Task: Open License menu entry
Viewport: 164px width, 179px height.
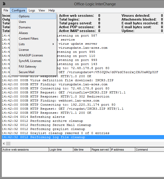Action: (34, 50)
